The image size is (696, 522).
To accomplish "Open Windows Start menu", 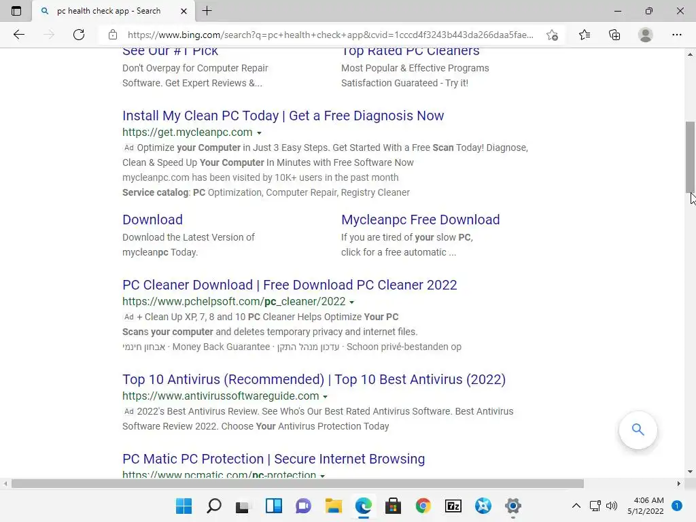I will point(184,506).
